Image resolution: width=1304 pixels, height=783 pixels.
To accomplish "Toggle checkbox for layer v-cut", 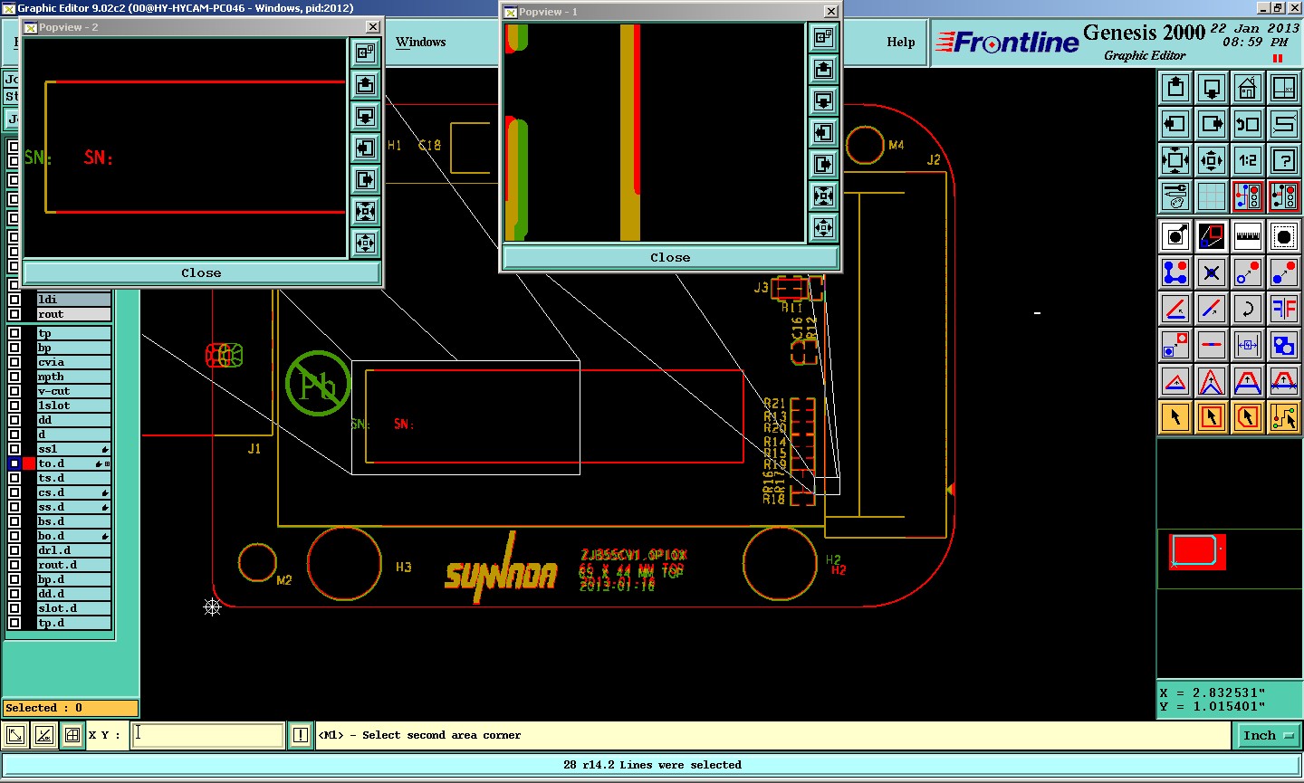I will coord(14,391).
